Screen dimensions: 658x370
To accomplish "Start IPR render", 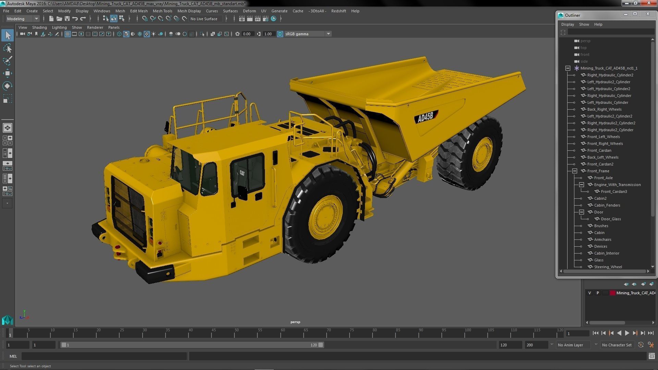I will tap(257, 19).
